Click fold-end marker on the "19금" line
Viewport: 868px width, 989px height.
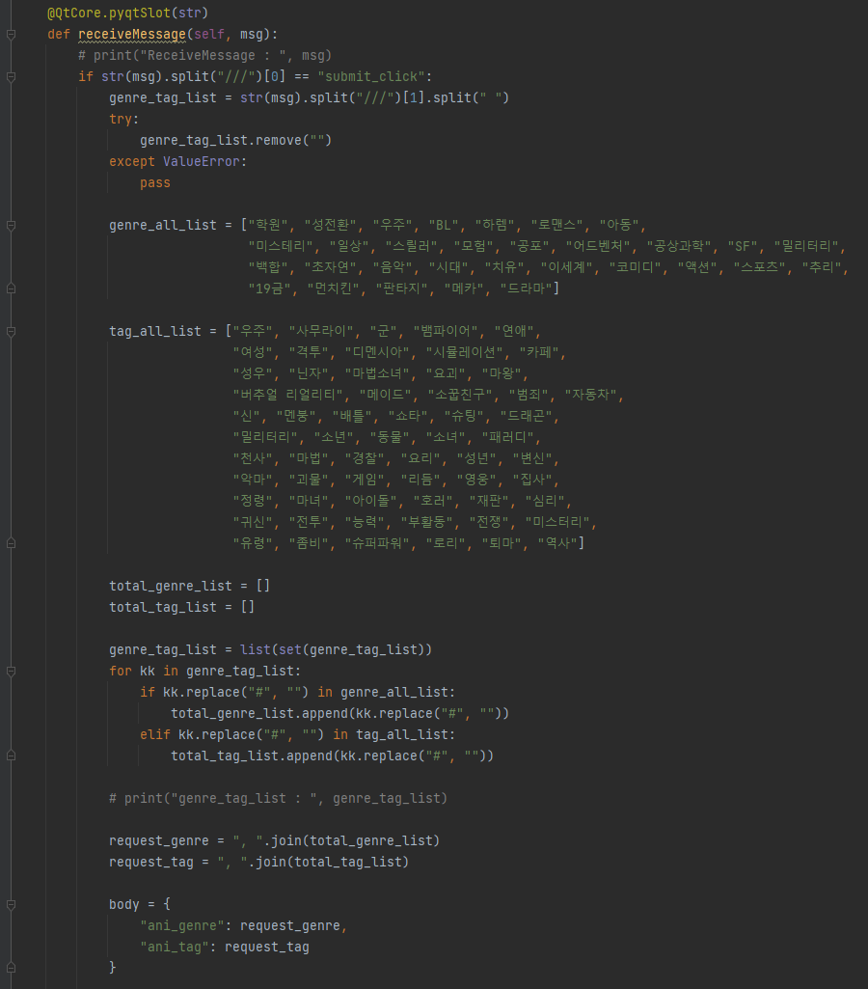click(11, 288)
